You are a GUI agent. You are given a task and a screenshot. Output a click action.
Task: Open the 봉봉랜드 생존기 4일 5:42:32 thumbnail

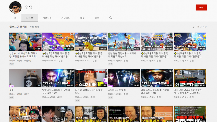(x=190, y=78)
